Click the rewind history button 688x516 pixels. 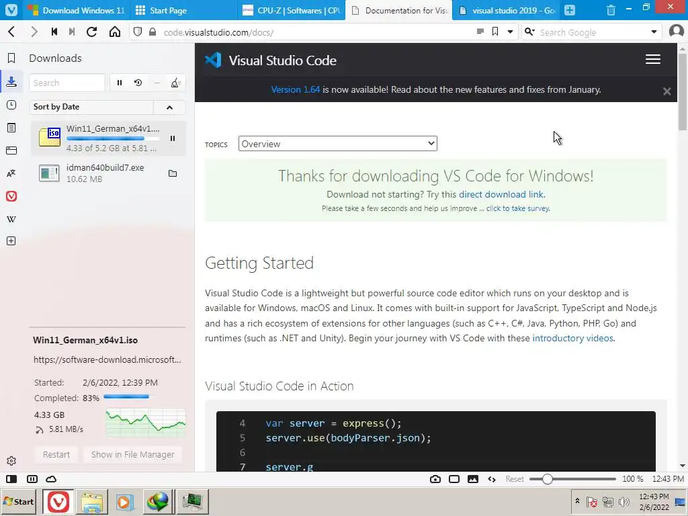[x=54, y=32]
